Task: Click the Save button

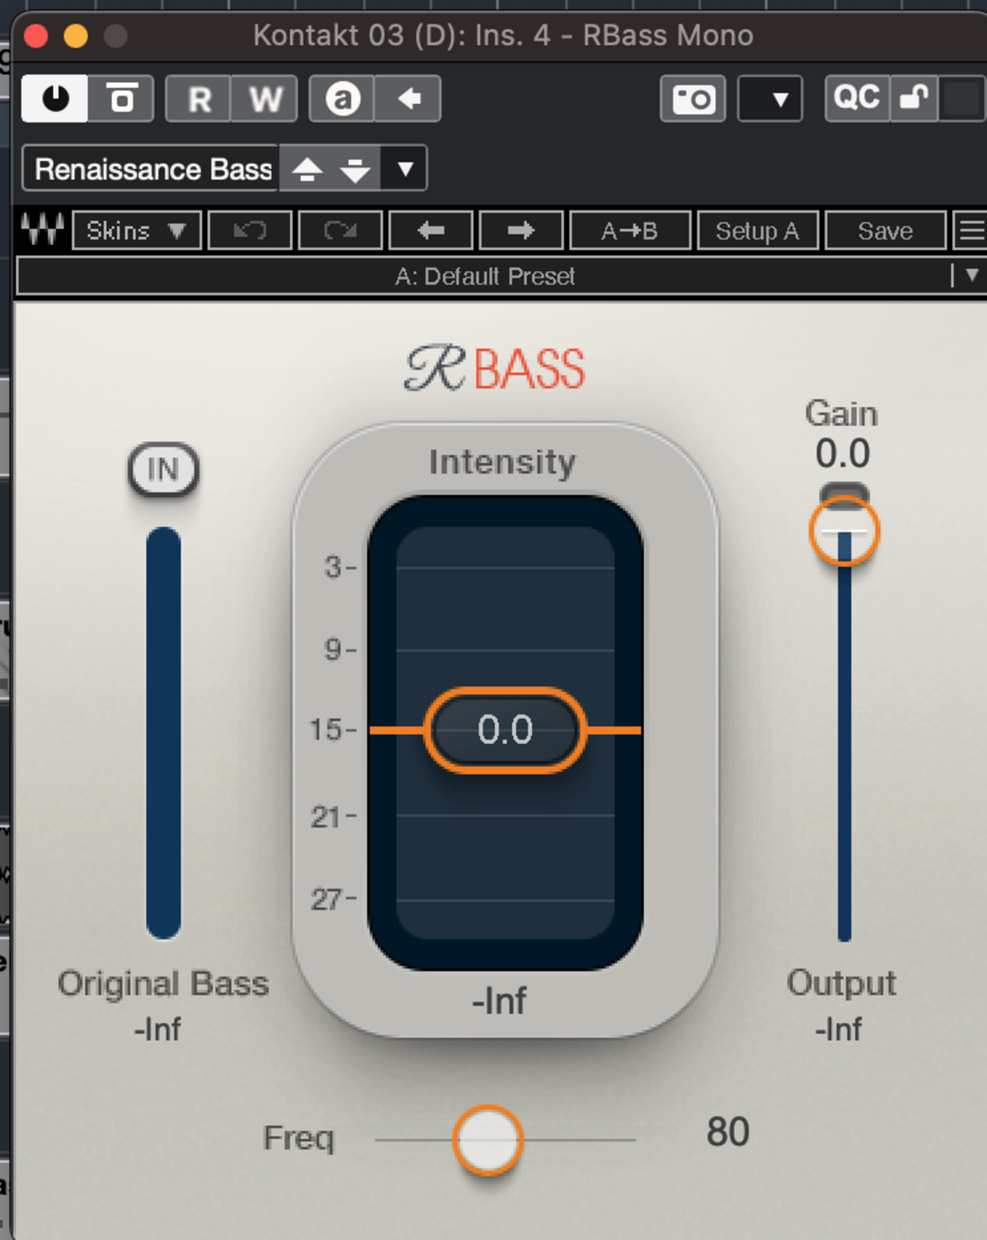Action: click(885, 230)
